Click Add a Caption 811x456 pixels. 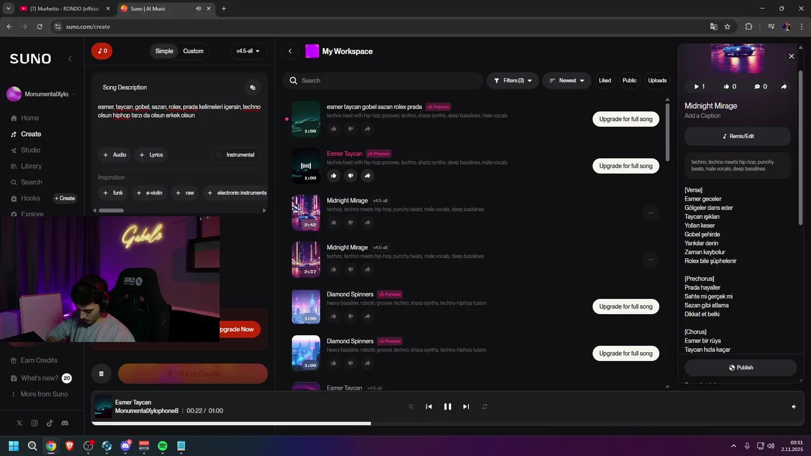point(702,116)
